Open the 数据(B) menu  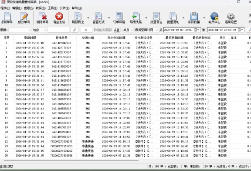[41, 8]
